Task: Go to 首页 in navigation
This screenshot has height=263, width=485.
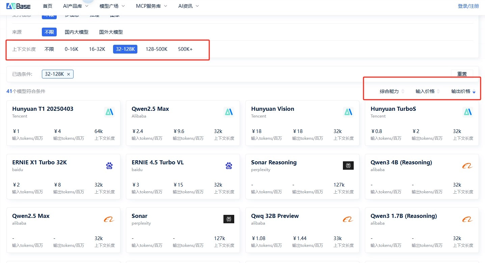Action: click(48, 6)
